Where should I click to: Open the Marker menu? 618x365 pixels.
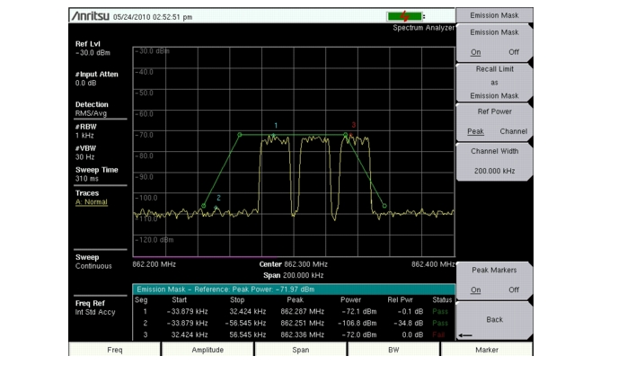[x=487, y=350]
